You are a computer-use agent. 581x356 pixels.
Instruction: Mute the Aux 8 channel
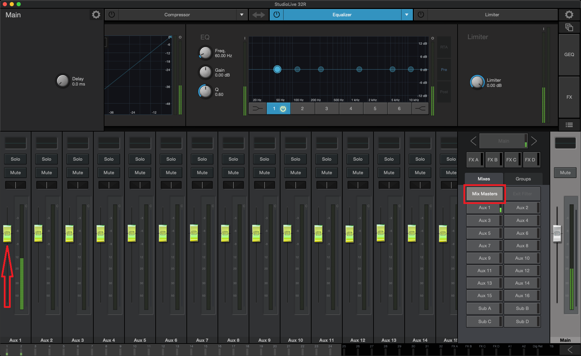coord(233,172)
